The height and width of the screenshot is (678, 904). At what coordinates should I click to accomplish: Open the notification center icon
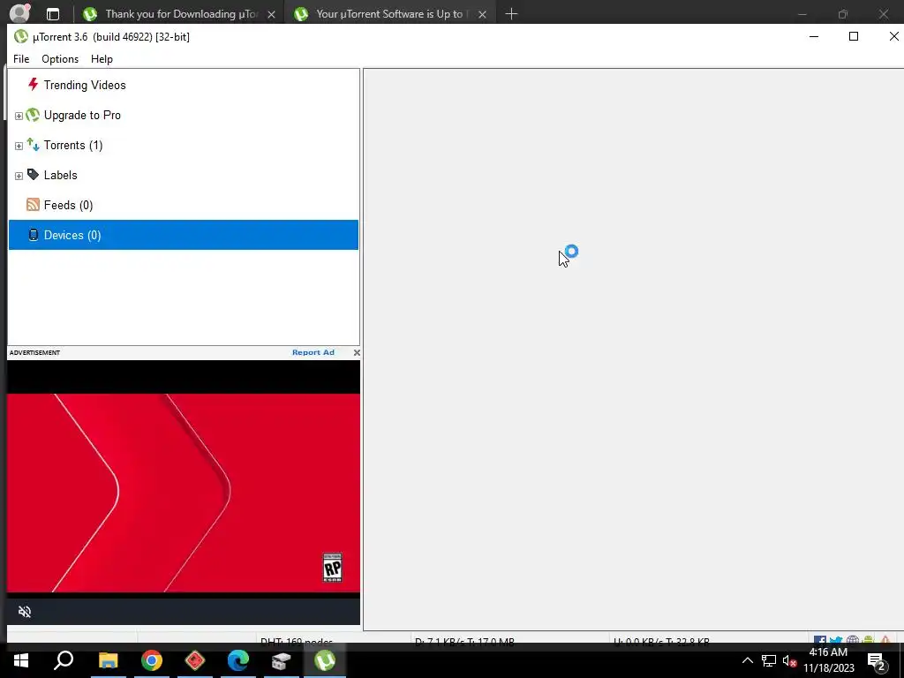(x=877, y=661)
